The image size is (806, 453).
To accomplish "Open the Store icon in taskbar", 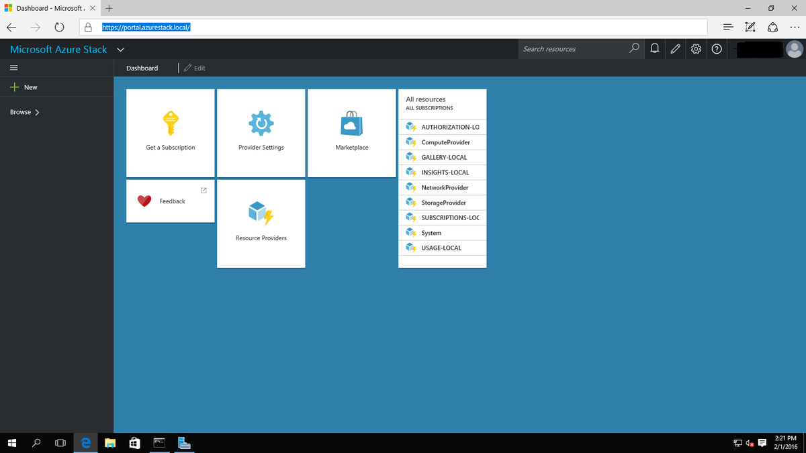I will [x=134, y=442].
